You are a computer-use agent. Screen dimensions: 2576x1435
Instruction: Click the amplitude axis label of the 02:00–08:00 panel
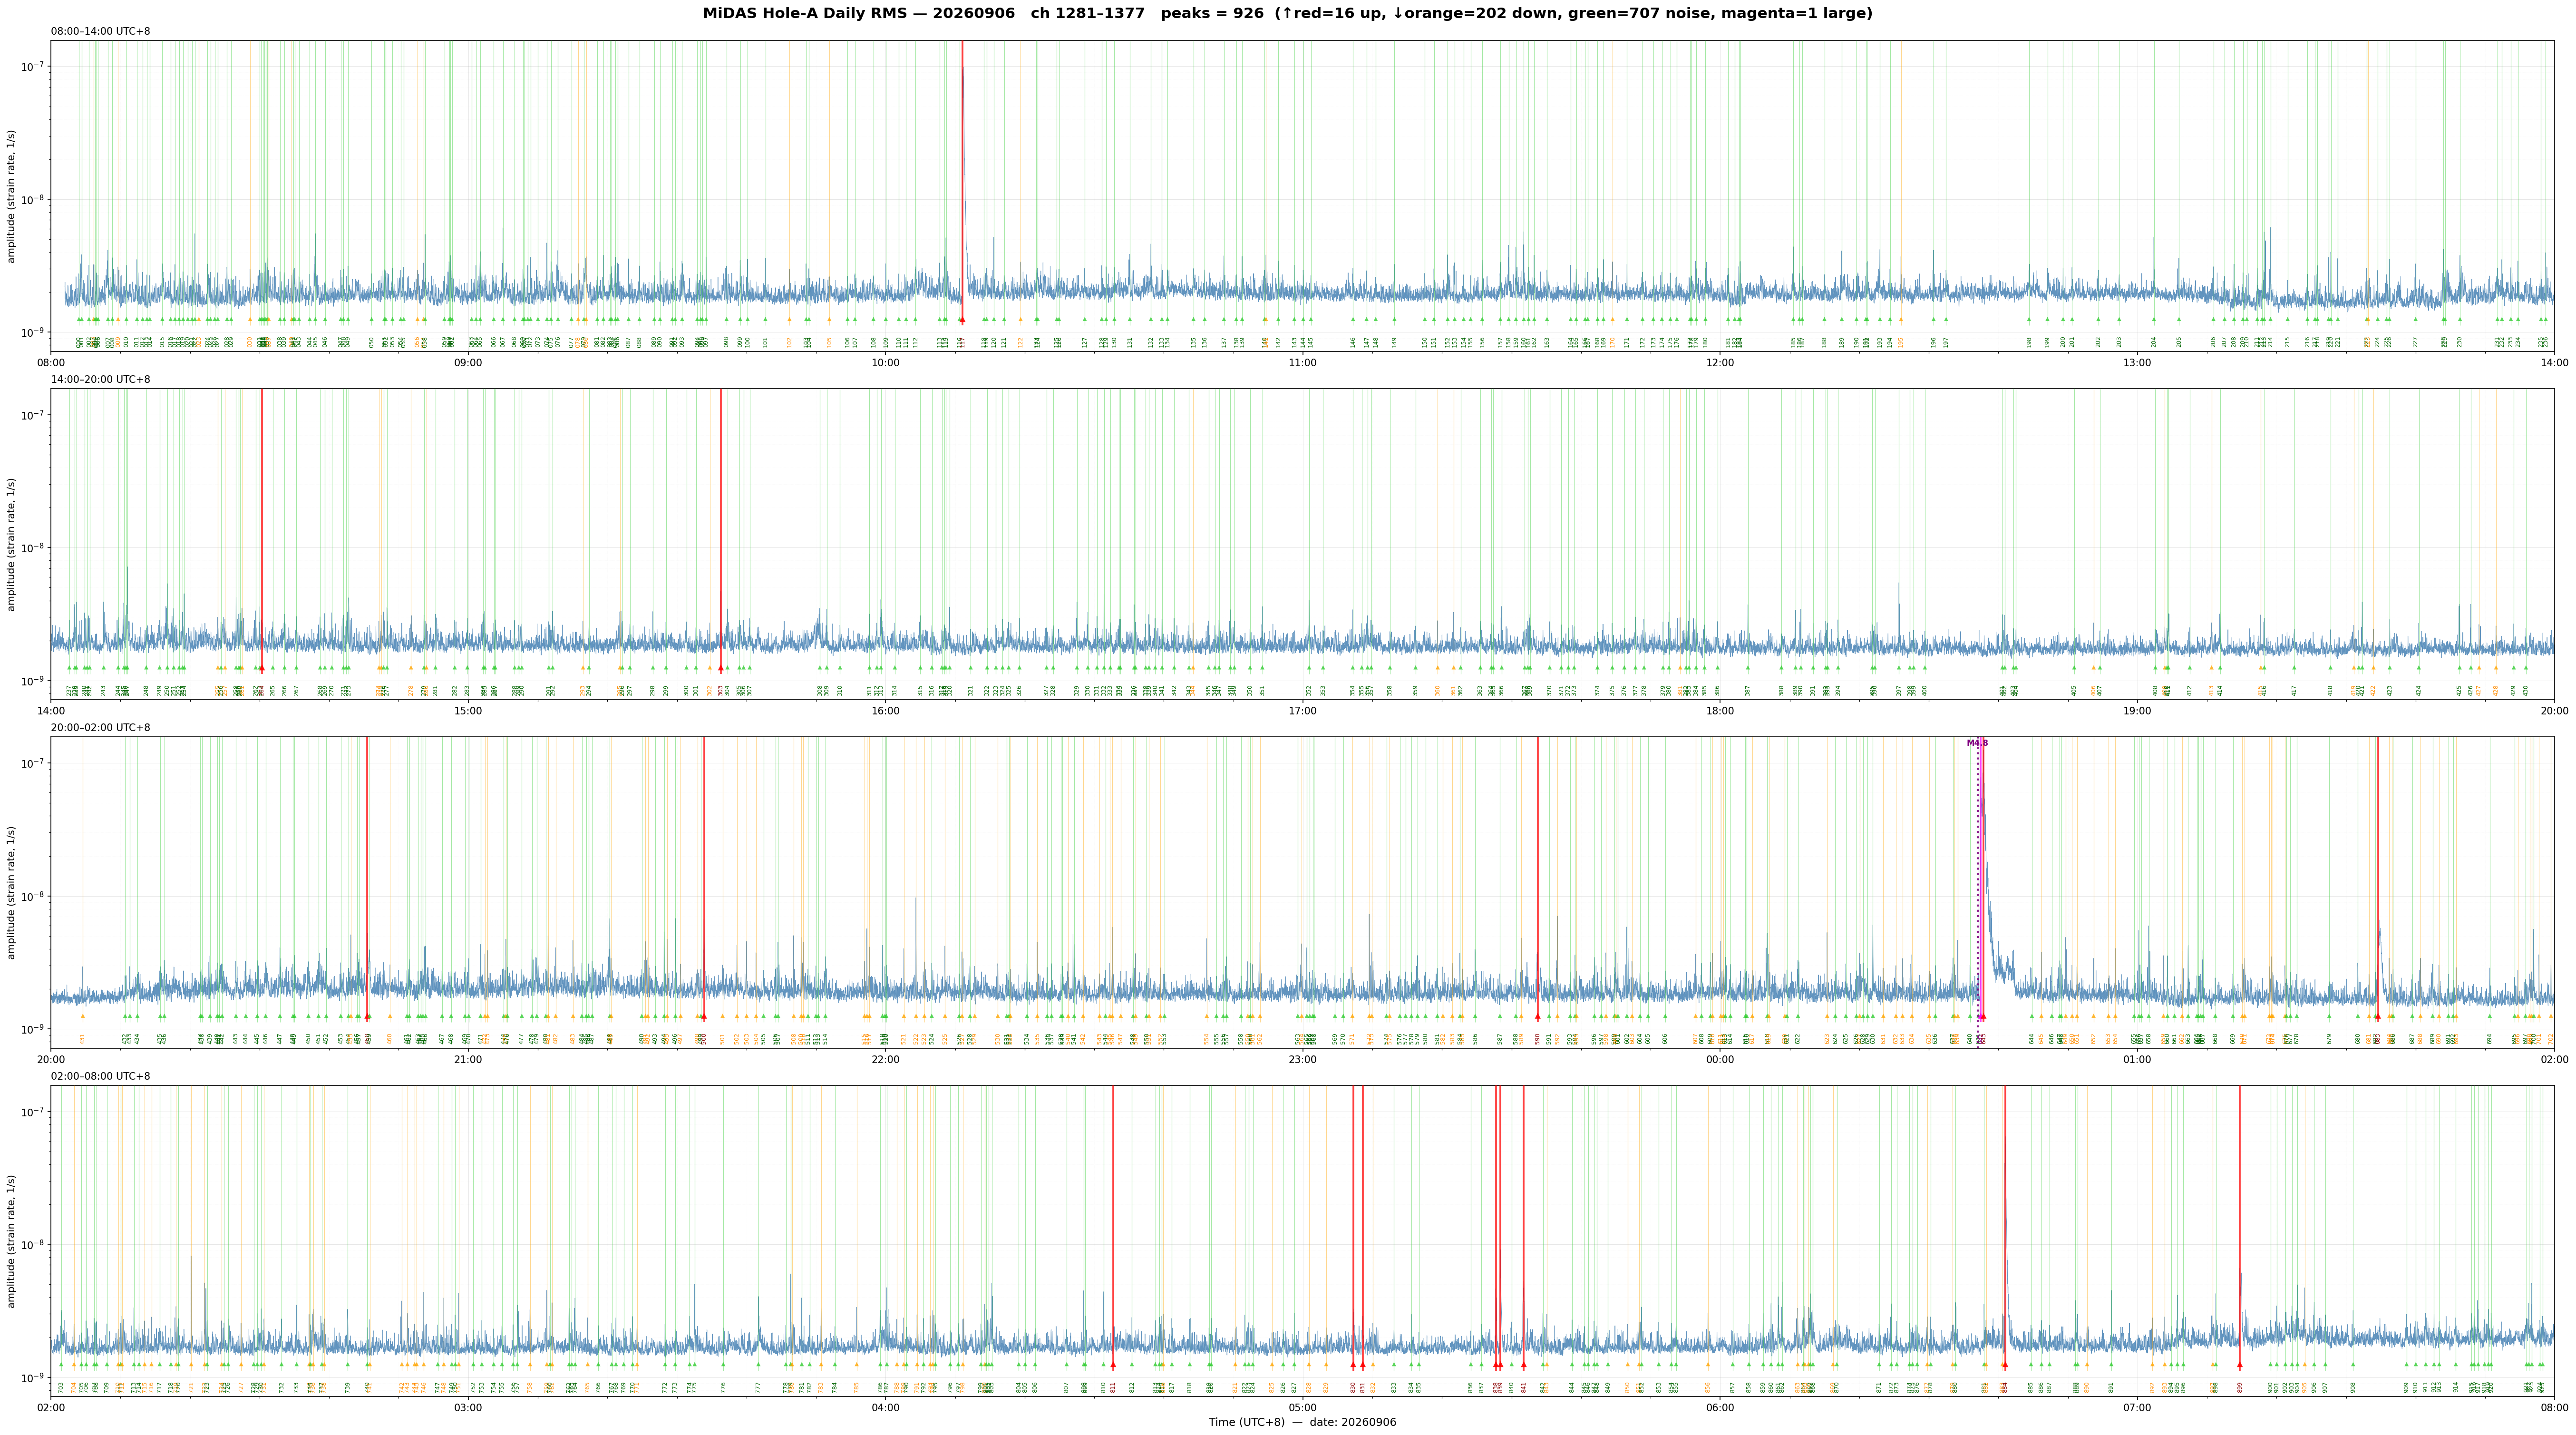[x=12, y=1241]
